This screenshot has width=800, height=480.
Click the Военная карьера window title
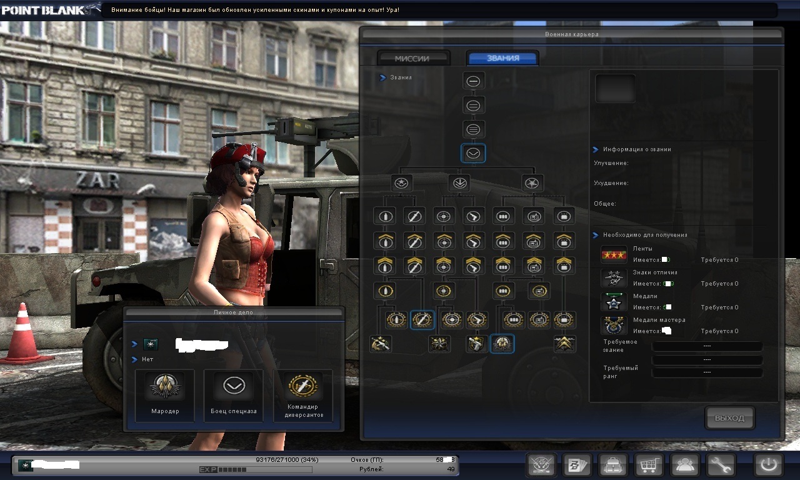tap(571, 34)
